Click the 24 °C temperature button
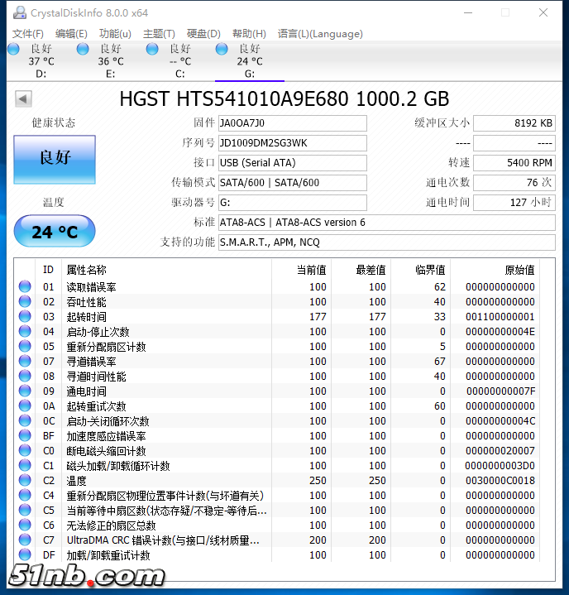Image resolution: width=569 pixels, height=595 pixels. pos(55,232)
